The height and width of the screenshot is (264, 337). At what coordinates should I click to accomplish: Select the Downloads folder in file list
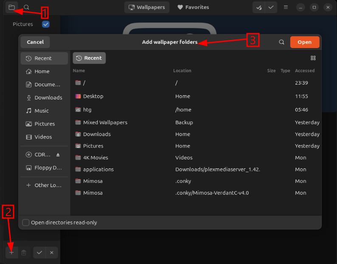(196, 134)
